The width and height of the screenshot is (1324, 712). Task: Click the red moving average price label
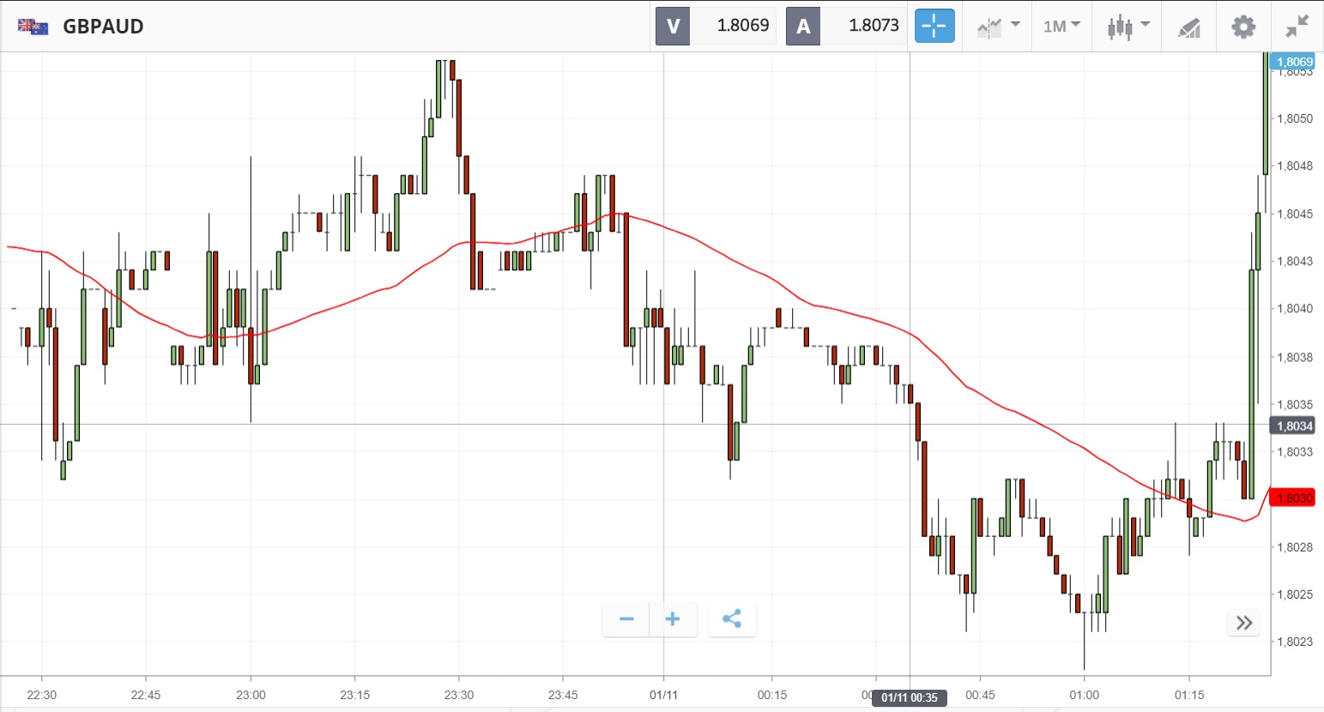coord(1294,498)
